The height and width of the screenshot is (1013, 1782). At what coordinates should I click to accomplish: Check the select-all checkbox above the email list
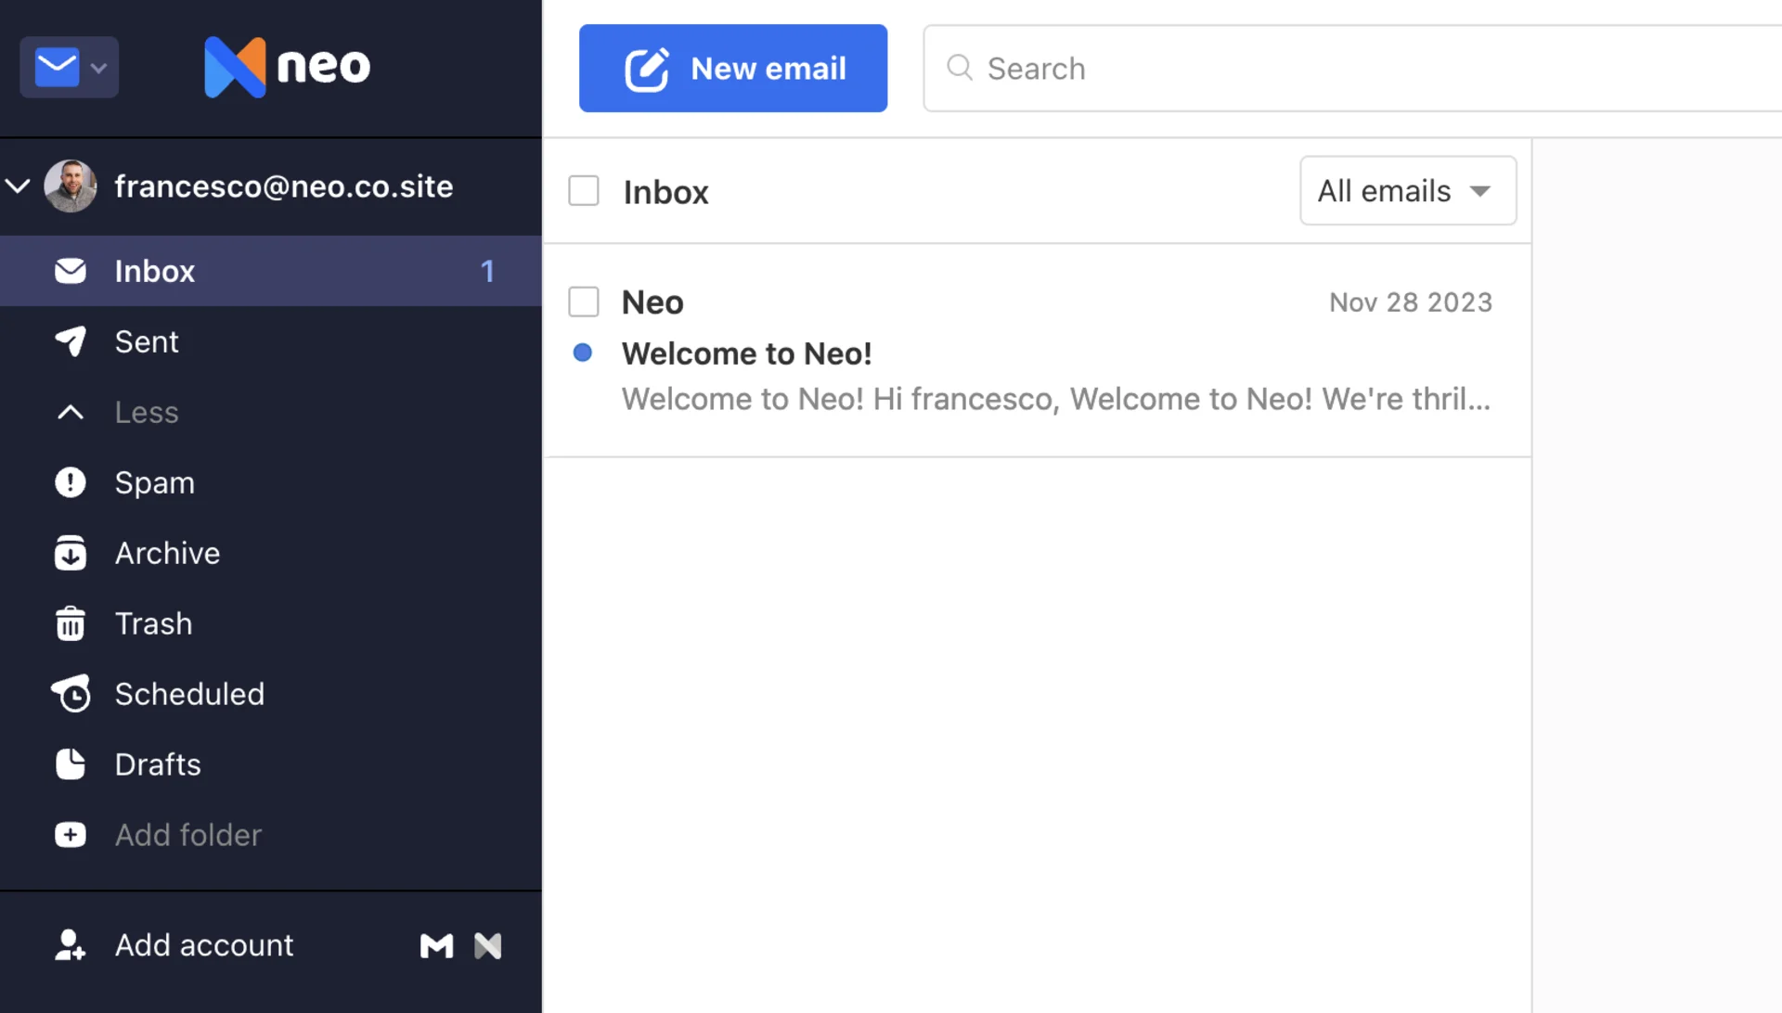tap(584, 190)
